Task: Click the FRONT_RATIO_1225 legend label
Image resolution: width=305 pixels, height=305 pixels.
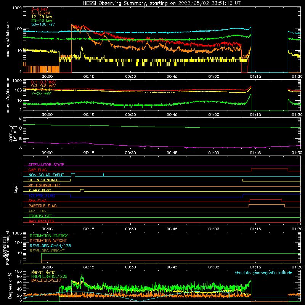Action: (49, 276)
